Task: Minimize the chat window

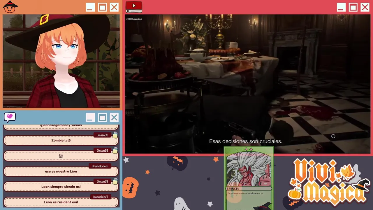Action: pos(90,118)
